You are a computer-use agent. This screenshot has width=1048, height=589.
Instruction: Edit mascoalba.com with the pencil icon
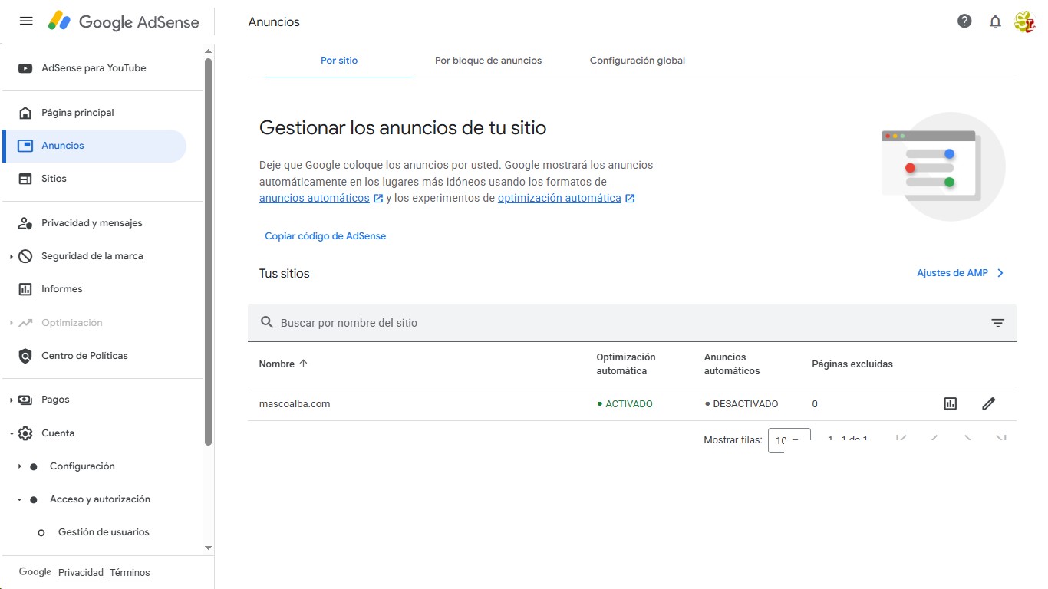pos(988,403)
